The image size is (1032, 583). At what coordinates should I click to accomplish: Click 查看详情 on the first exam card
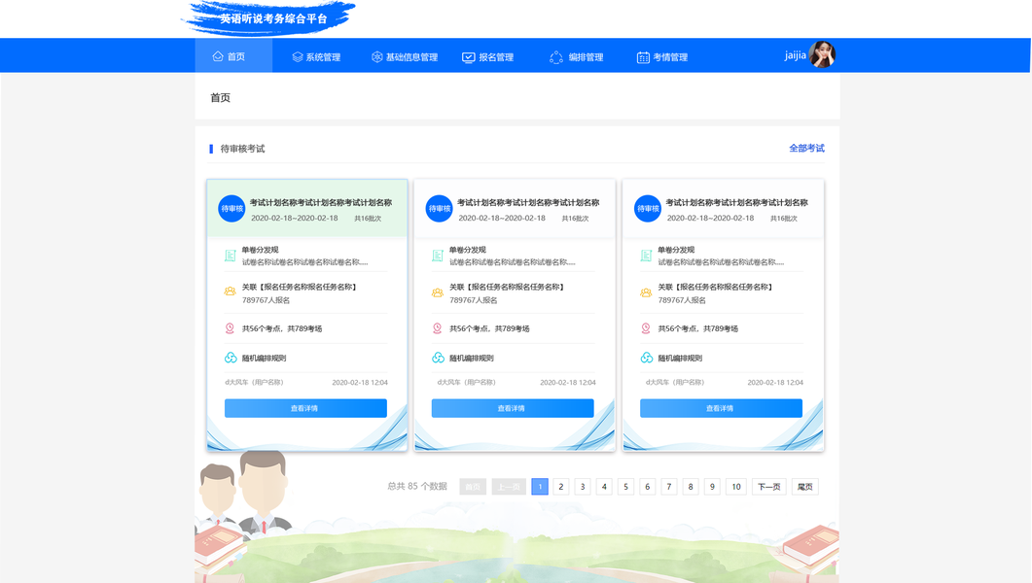[305, 408]
